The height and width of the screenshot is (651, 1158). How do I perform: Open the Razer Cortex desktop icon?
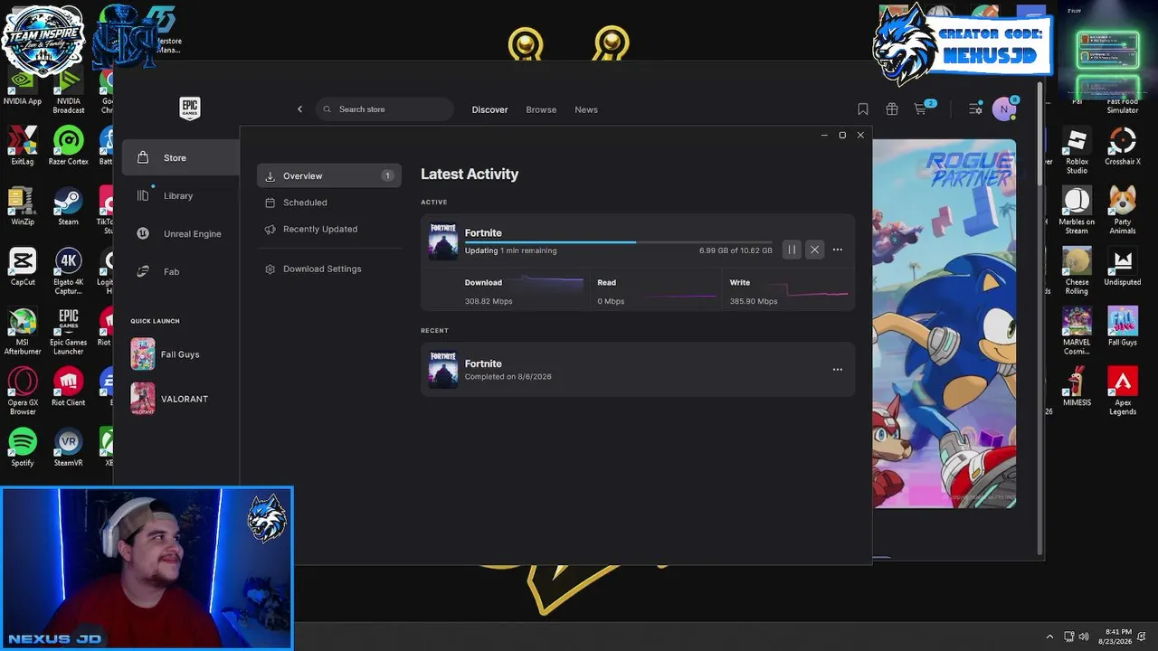coord(69,146)
